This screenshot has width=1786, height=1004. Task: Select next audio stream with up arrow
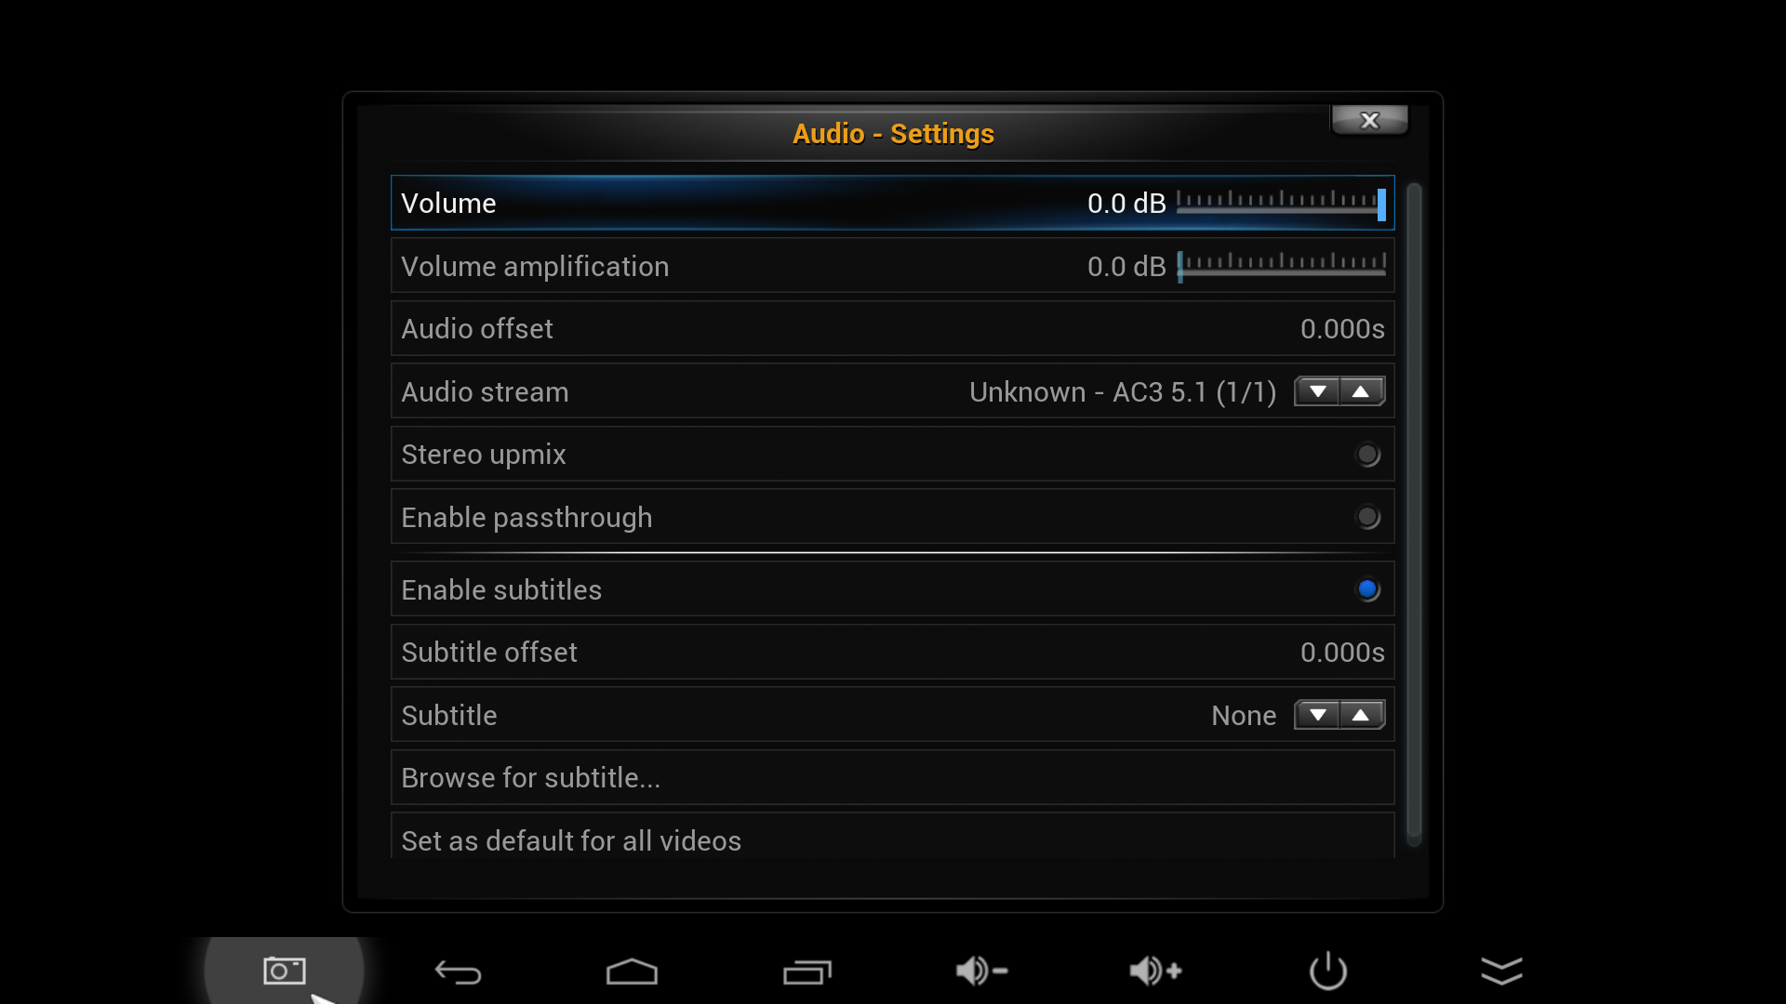[x=1361, y=391]
